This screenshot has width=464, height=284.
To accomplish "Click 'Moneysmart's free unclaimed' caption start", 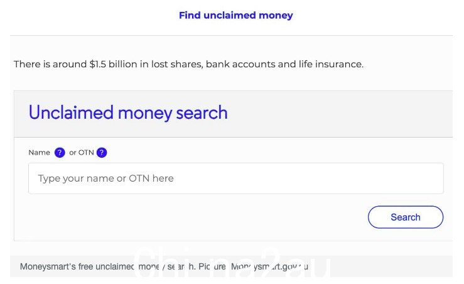I will pos(77,266).
